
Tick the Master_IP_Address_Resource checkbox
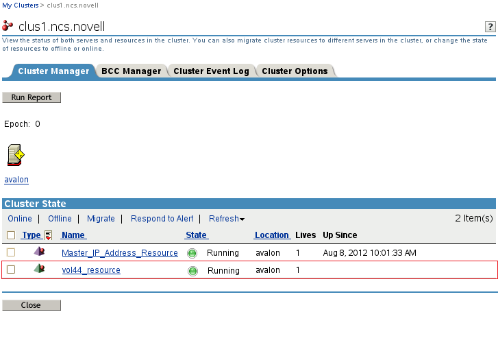(x=11, y=252)
